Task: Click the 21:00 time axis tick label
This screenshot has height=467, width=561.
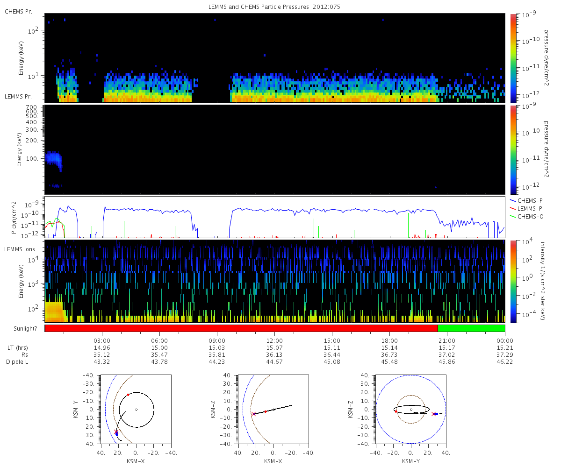Action: 447,340
